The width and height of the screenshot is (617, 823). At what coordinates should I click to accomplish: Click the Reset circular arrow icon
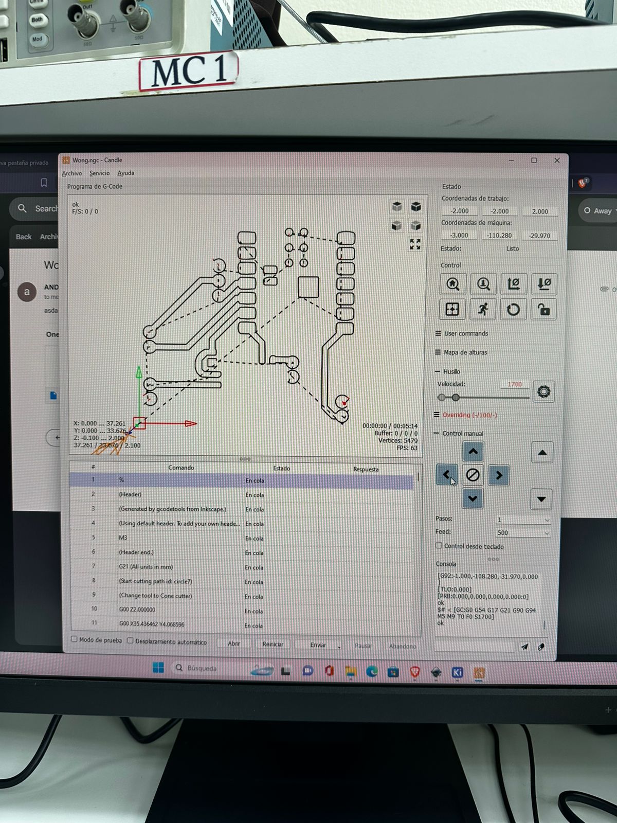[x=513, y=309]
